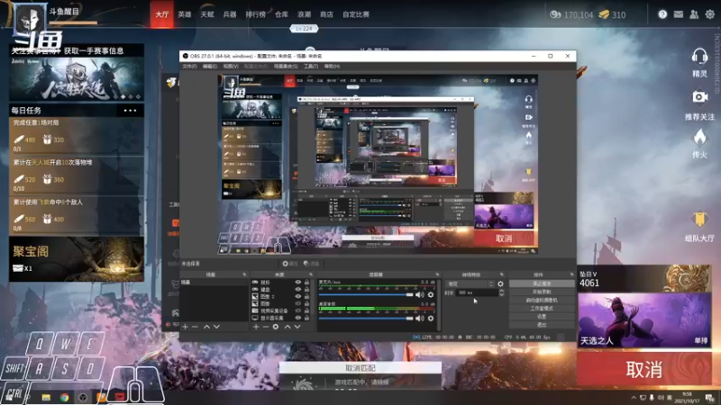721x405 pixels.
Task: Undock the 控件 panel via its header icon
Action: pyautogui.click(x=571, y=274)
